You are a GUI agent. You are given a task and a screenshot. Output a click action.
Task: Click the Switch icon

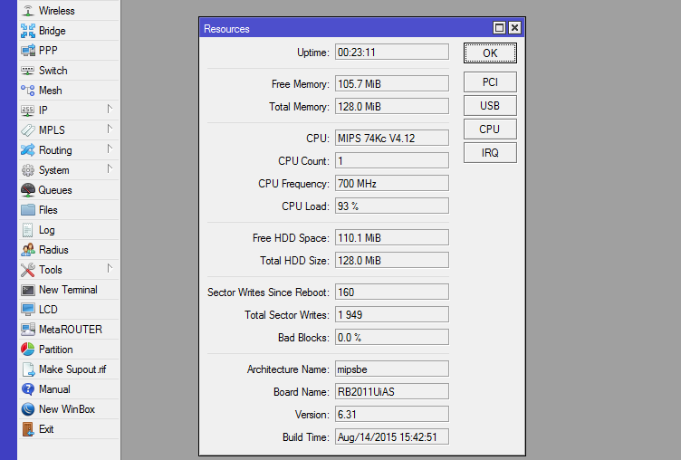[x=28, y=71]
